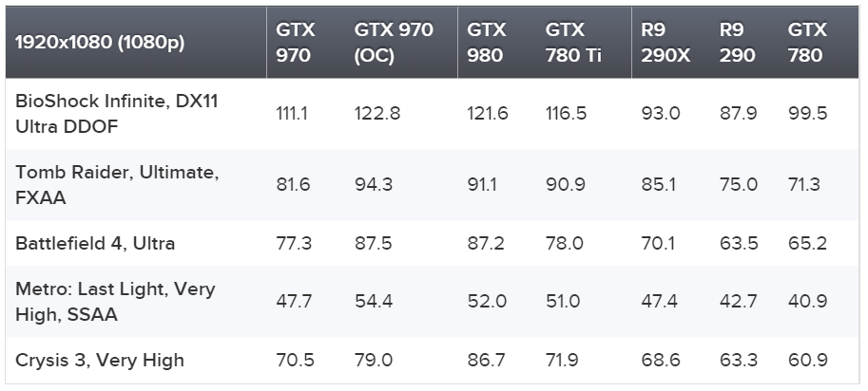Select the BioShock Infinite row label
Screen dimensions: 868x391
pos(117,114)
